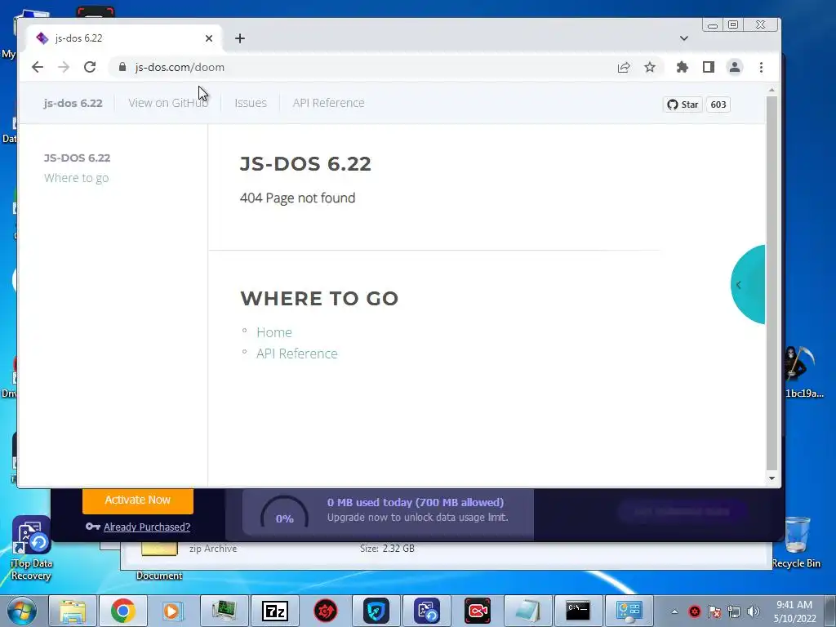Click the red tray notification icon
836x627 pixels.
(x=694, y=611)
